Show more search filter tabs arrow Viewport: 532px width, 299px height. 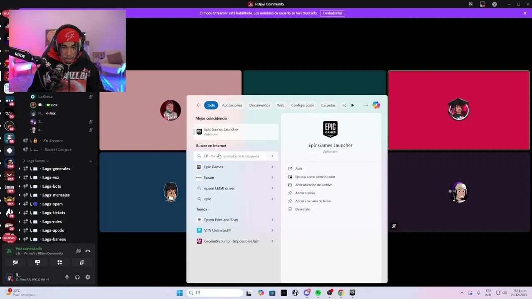point(352,105)
